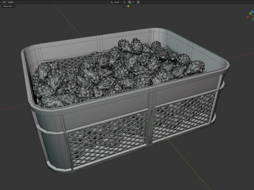
Task: Open the snapping options dropdown
Action: coord(133,2)
